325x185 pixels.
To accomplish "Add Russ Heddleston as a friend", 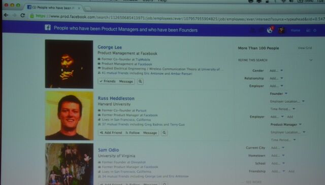I will coord(111,132).
